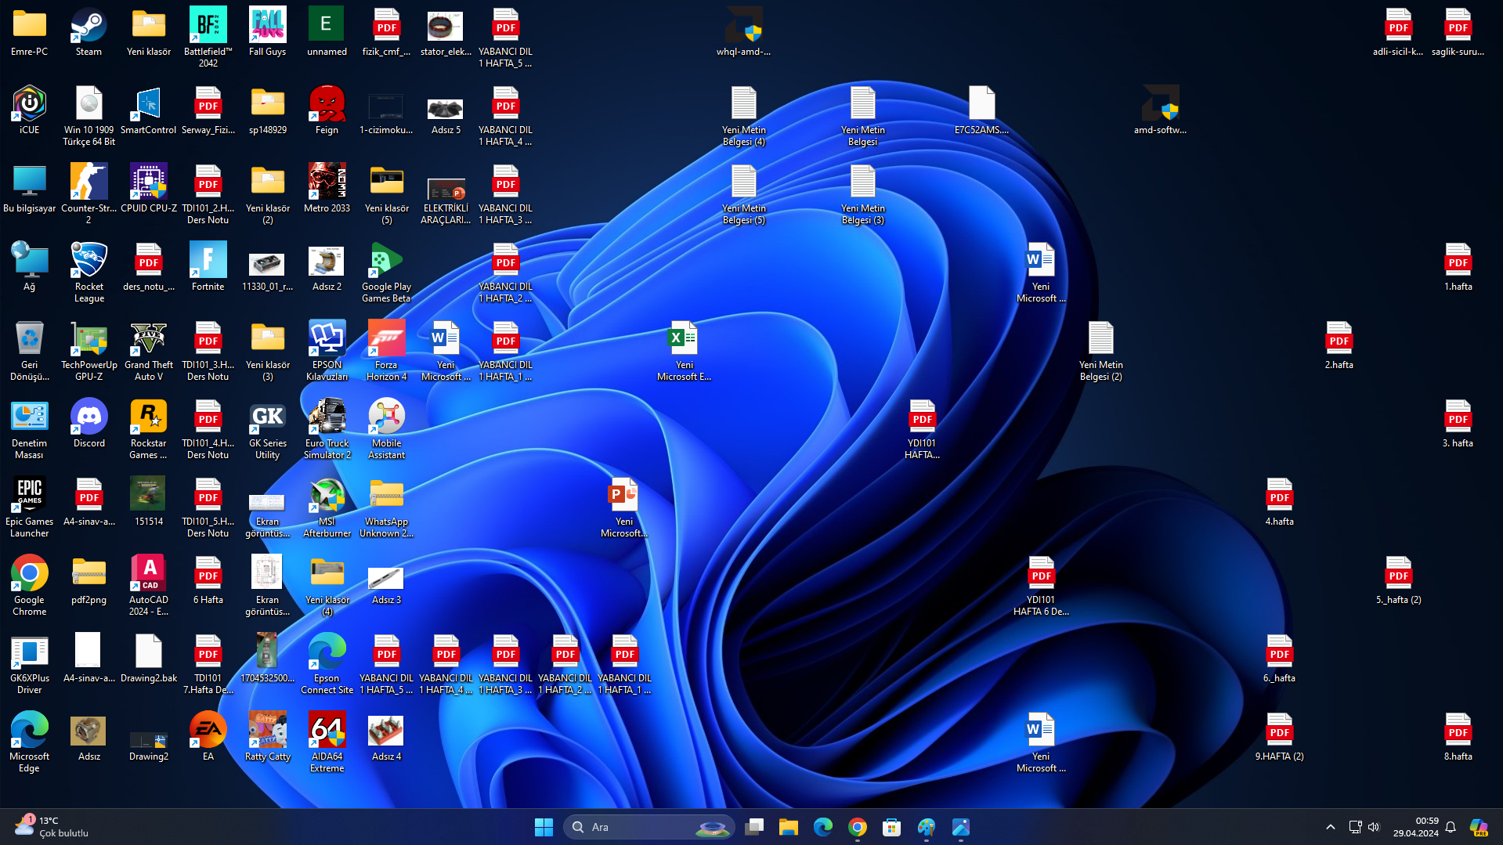
Task: Open the volume control in system tray
Action: [1374, 827]
